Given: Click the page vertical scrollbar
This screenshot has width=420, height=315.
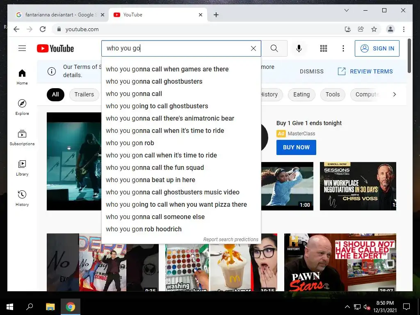Looking at the screenshot, I should 409,56.
